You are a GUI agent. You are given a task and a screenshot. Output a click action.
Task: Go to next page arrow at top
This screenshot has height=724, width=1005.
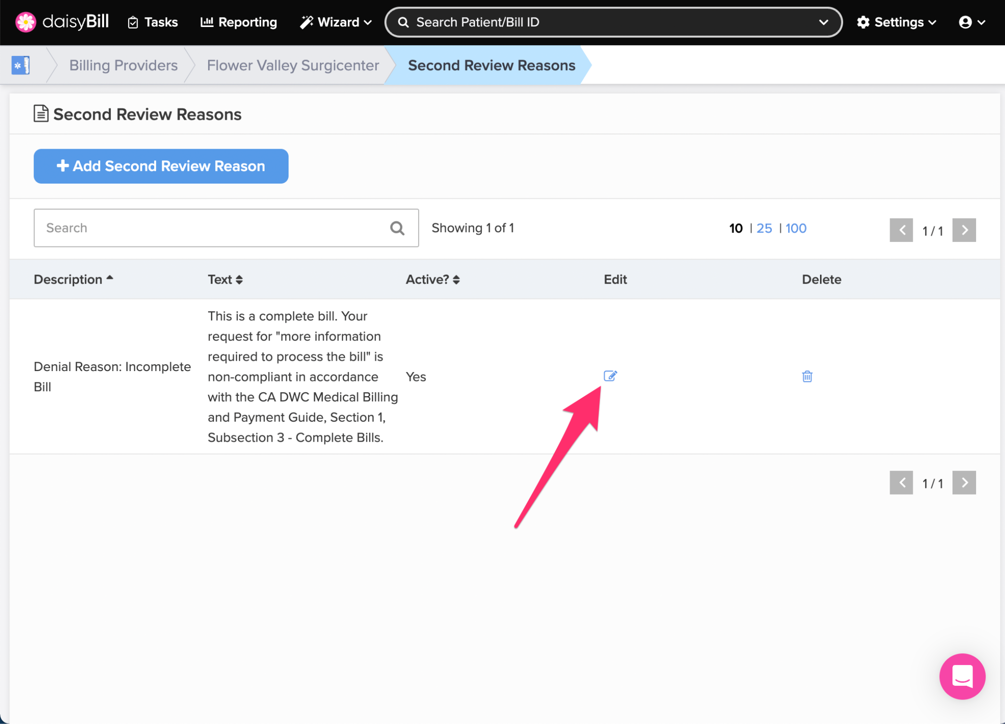[x=964, y=230]
